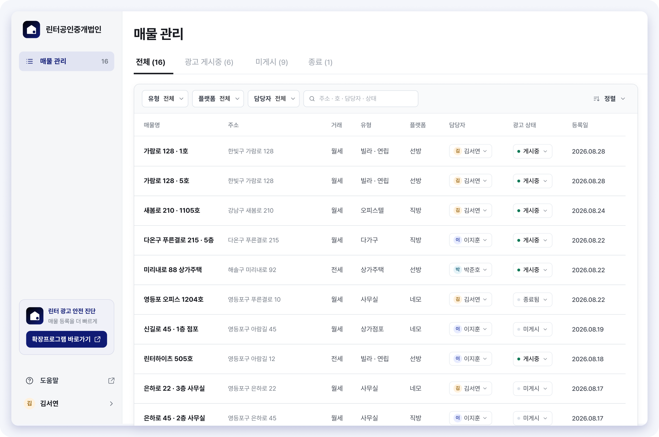Change 종료됨 status for 영등포 오피스 1204호

533,299
